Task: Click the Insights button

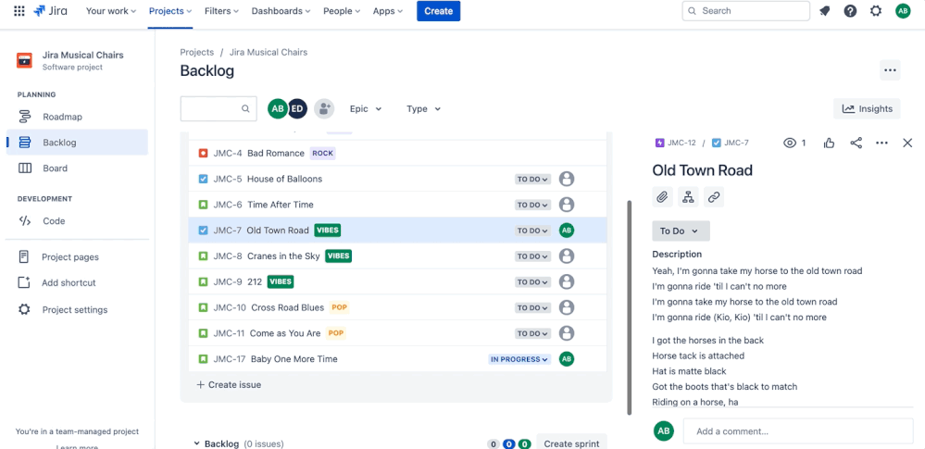Action: (x=867, y=108)
